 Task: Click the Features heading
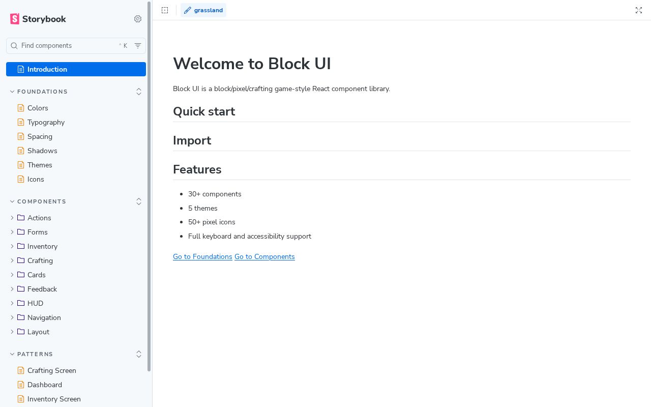pos(197,169)
